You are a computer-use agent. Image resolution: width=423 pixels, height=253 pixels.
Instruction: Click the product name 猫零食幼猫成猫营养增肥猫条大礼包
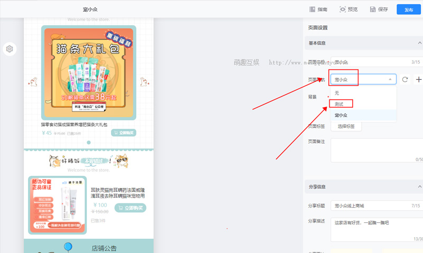(74, 125)
